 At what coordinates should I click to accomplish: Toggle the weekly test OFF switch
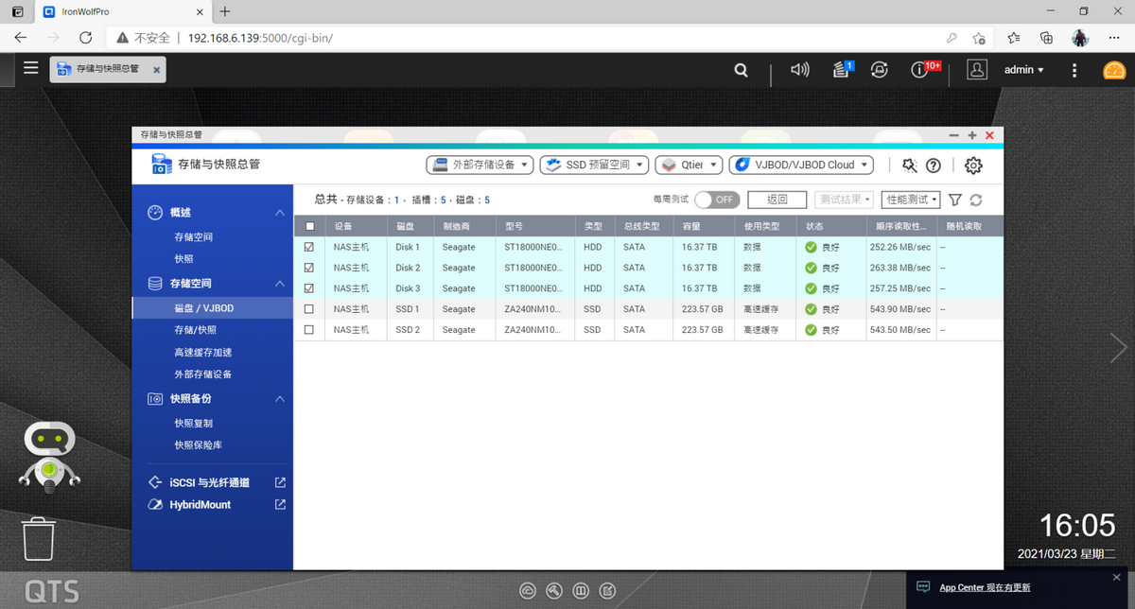tap(717, 200)
